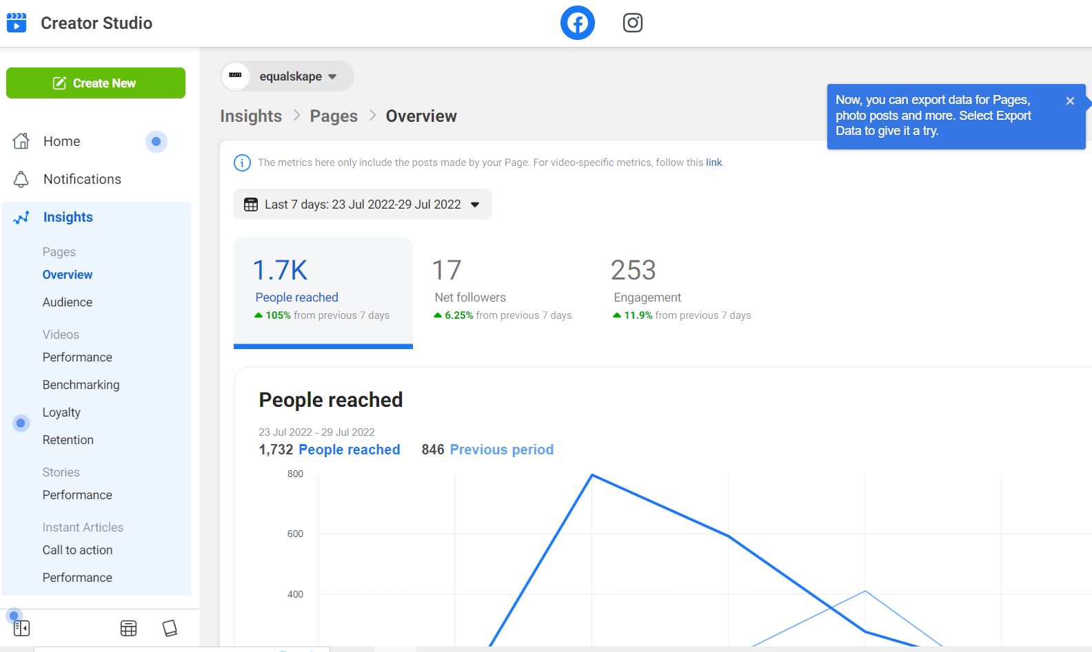Select the Insights chart-line icon in sidebar
Viewport: 1092px width, 652px height.
(x=21, y=218)
